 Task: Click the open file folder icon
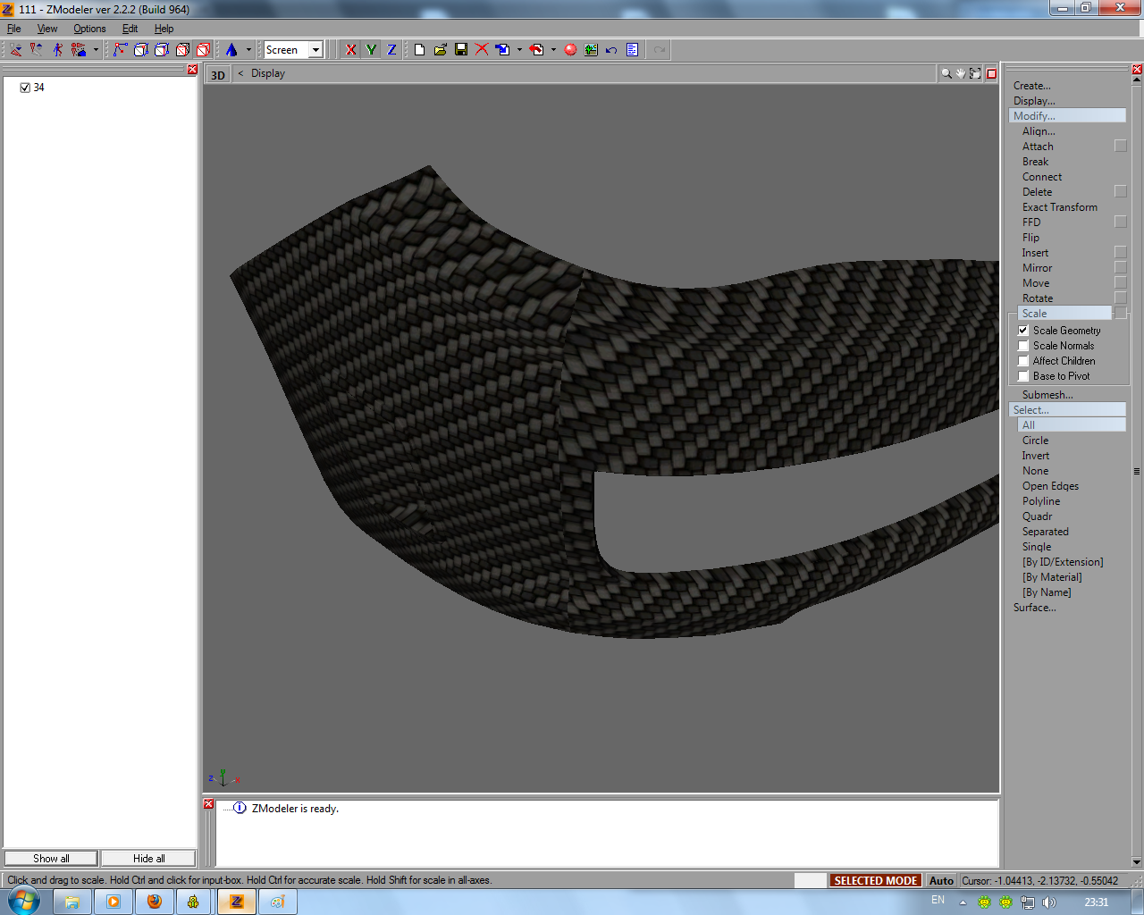(441, 50)
